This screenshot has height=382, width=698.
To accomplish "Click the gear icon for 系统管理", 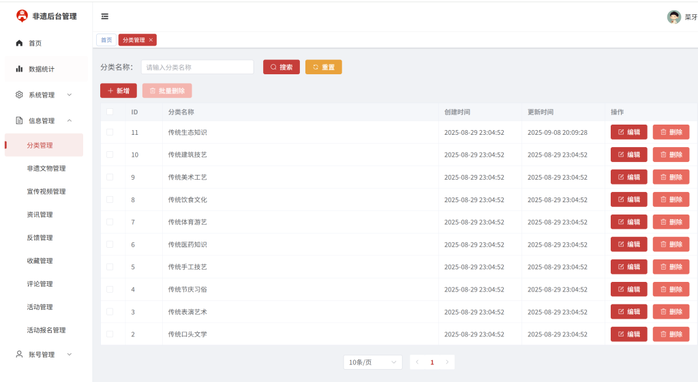I will click(19, 95).
